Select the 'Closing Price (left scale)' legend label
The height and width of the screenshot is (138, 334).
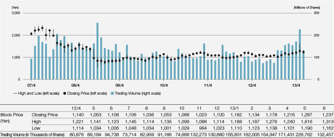[87, 93]
